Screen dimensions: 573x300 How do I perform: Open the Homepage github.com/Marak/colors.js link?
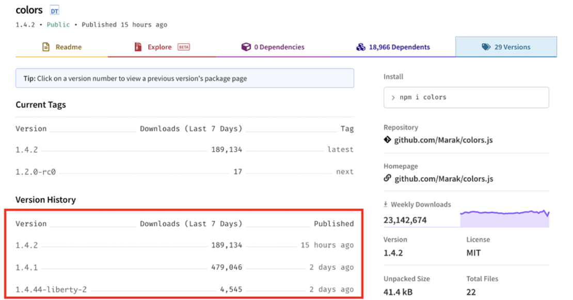443,179
